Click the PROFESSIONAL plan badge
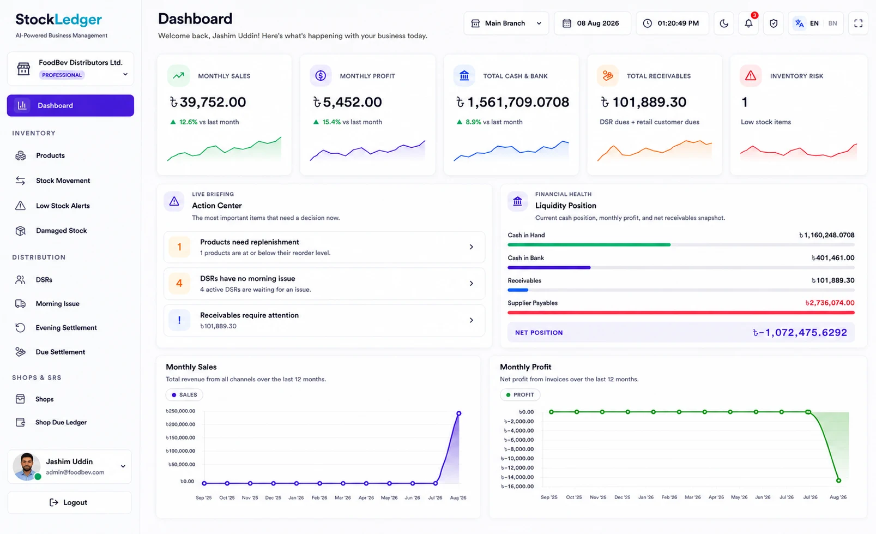The height and width of the screenshot is (534, 876). click(x=62, y=75)
